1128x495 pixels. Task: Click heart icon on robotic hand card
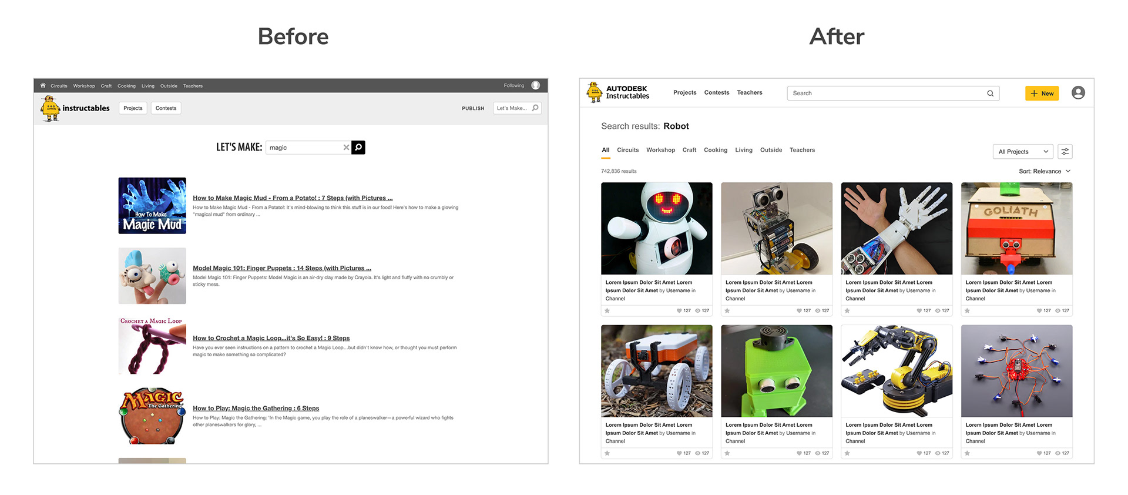[x=919, y=311]
